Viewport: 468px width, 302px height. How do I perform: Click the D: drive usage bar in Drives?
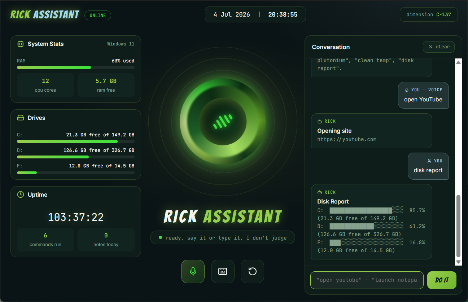pyautogui.click(x=76, y=157)
